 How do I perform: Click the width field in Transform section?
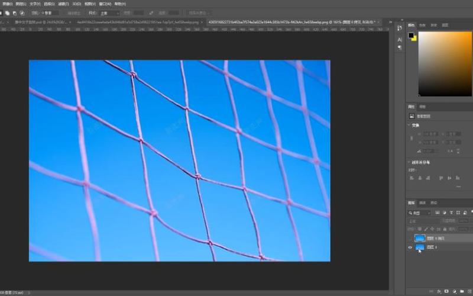tap(430, 134)
